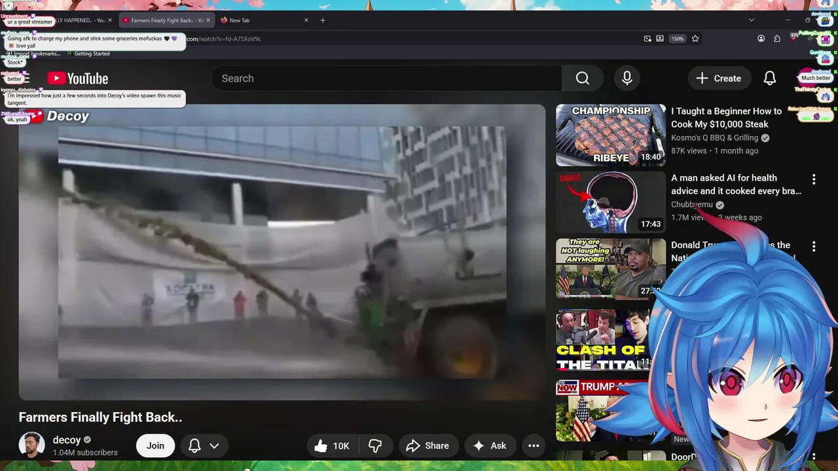The width and height of the screenshot is (838, 471).
Task: Focus the YouTube Search field
Action: (x=386, y=78)
